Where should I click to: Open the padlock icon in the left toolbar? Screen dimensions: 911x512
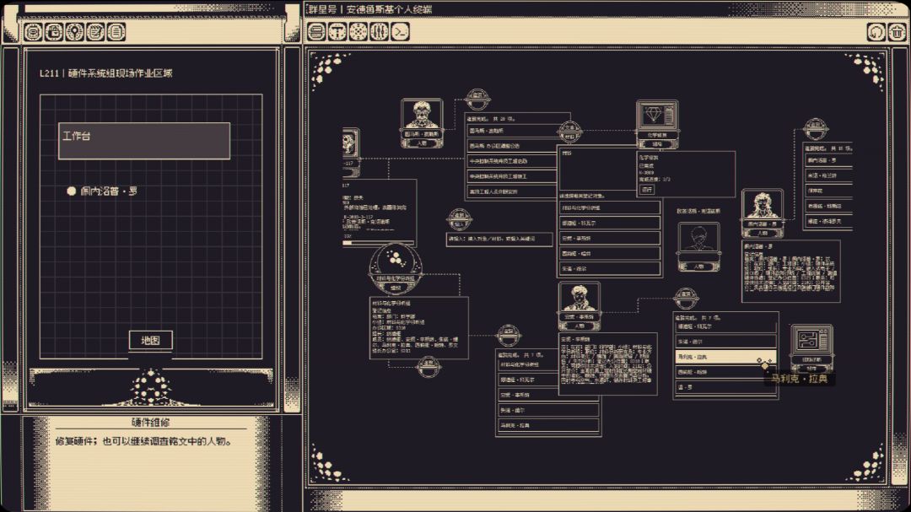tap(54, 32)
